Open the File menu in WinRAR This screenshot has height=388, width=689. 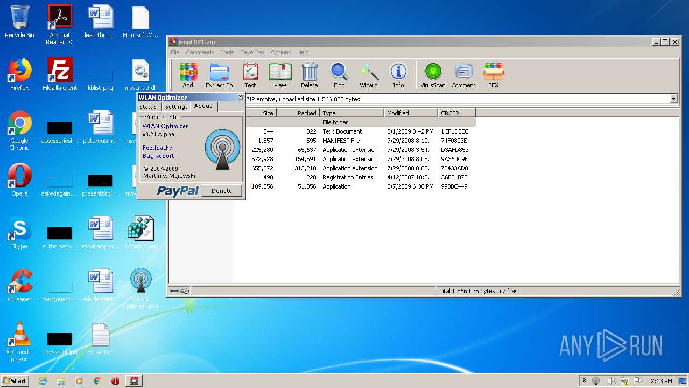click(175, 52)
